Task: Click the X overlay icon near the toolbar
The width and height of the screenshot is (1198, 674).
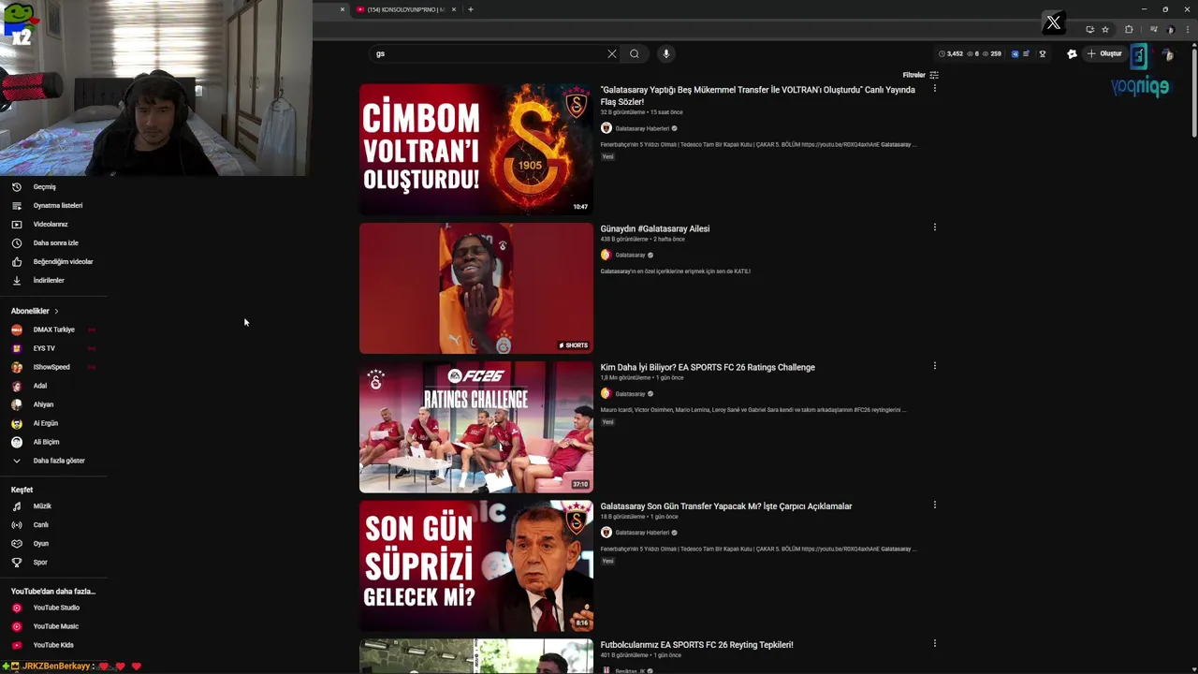Action: (1054, 23)
